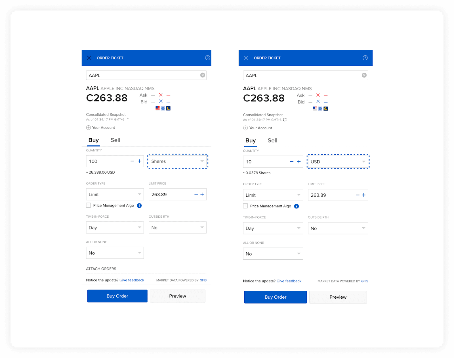Select the Buy tab in right ticket
The image size is (454, 358).
(x=251, y=140)
